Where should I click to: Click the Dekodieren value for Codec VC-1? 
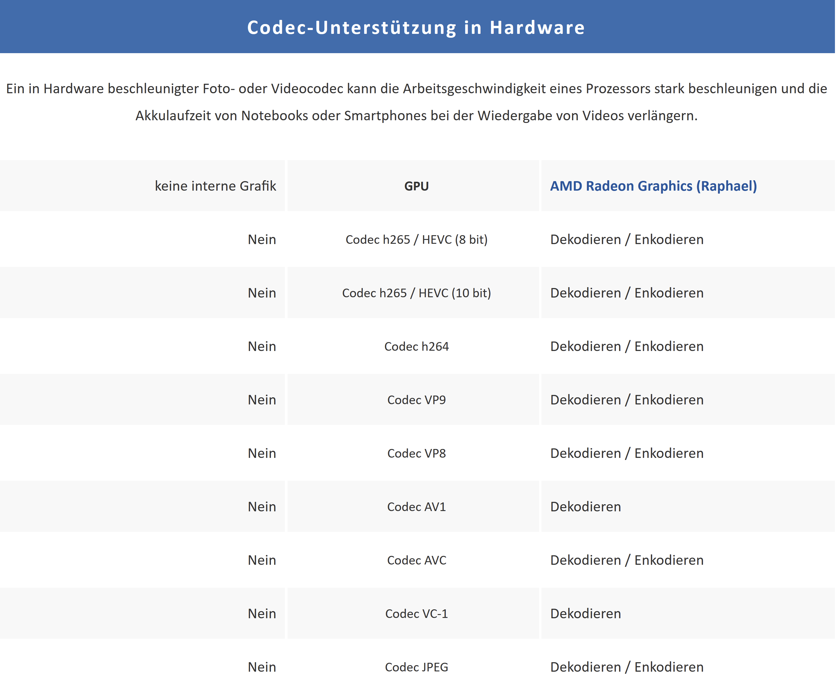click(x=585, y=614)
